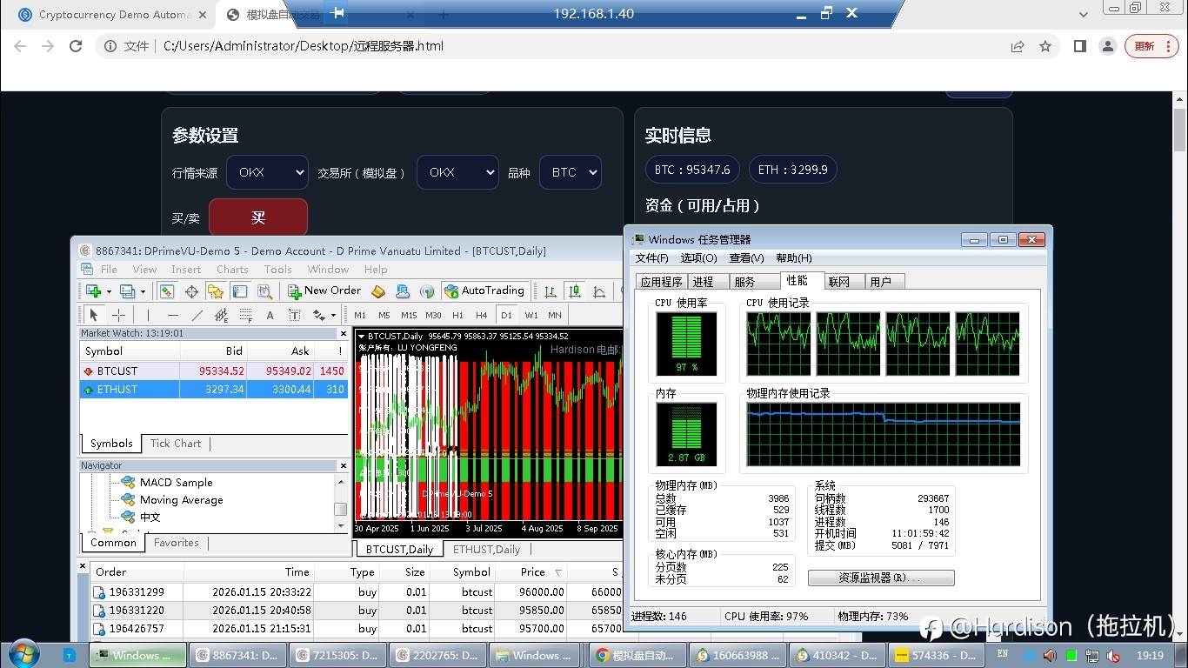This screenshot has width=1188, height=668.
Task: Draw a vertical line tool
Action: [x=148, y=315]
